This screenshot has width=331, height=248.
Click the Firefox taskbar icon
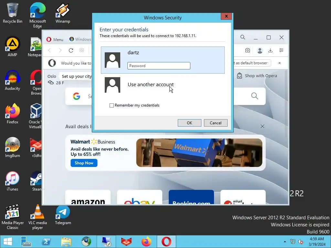pyautogui.click(x=146, y=242)
